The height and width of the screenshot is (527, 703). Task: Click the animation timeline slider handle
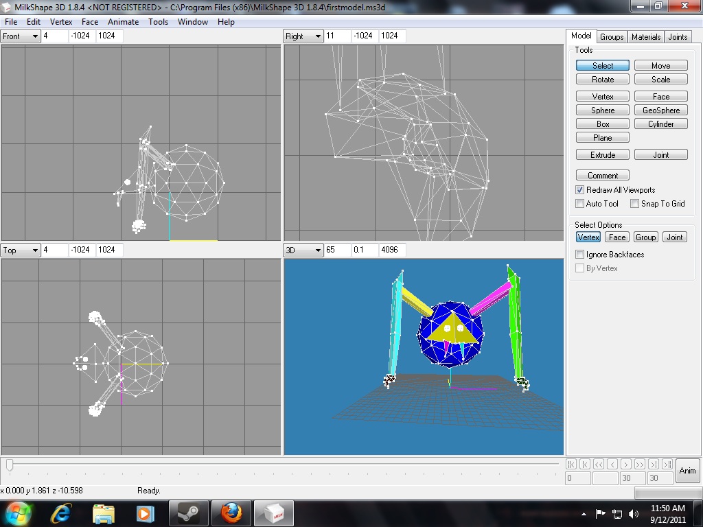10,465
